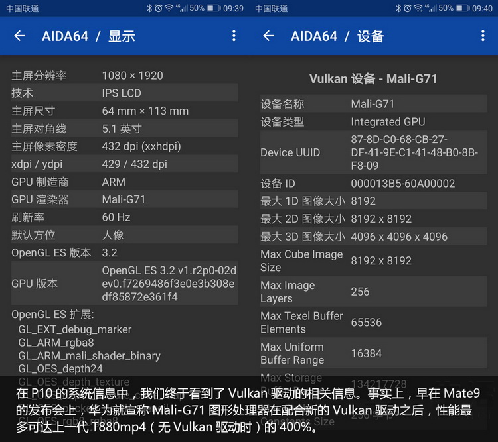Select the 设备名称 Mali-G71 row
Image resolution: width=498 pixels, height=442 pixels.
(x=373, y=103)
